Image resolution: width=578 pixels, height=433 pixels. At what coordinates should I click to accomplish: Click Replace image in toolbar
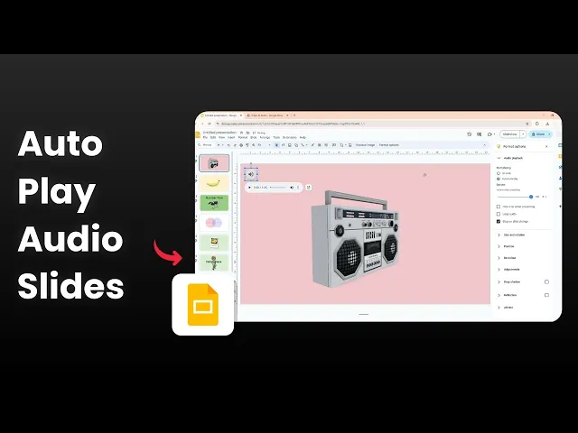(365, 145)
